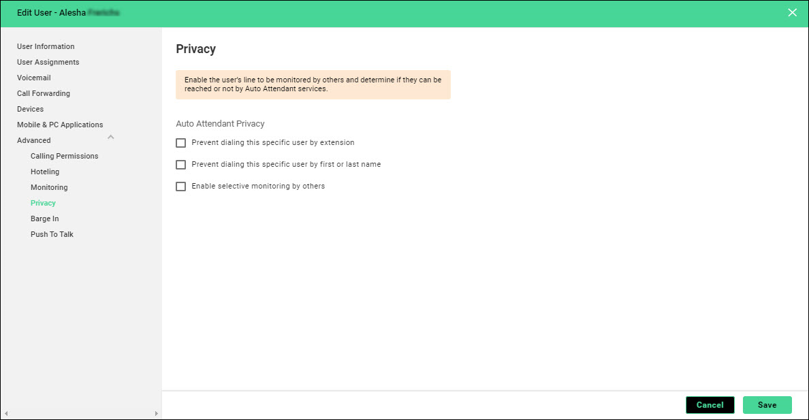Open Barge In settings

44,219
